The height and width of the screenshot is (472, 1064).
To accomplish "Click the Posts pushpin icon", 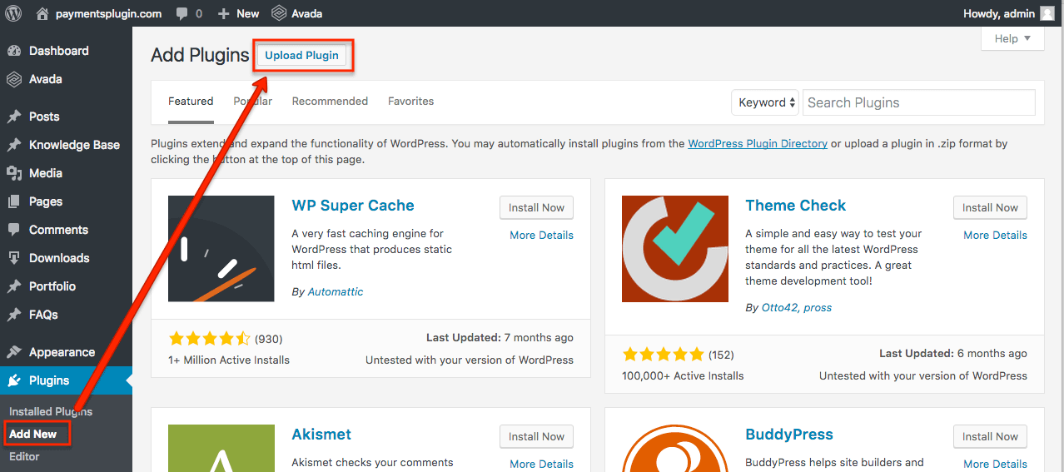I will (14, 117).
